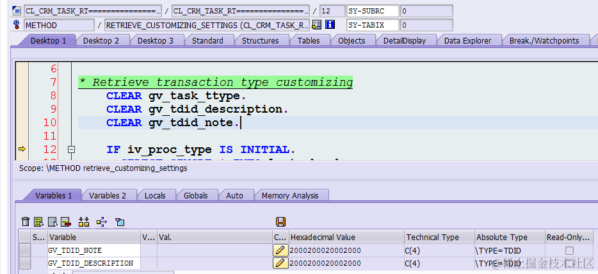Click code line CLEAR gv_task_ttype

(176, 95)
